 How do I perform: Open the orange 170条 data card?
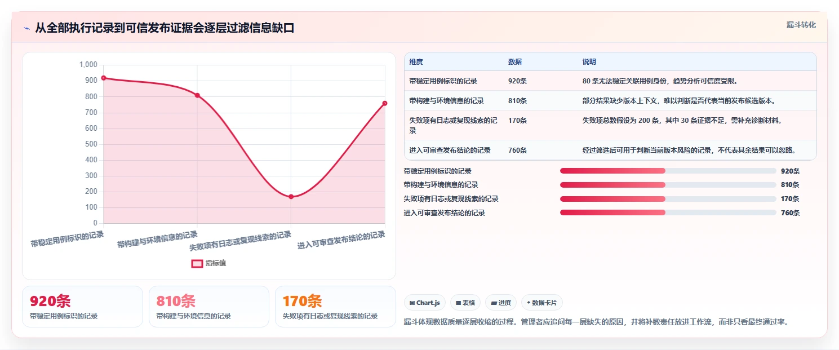click(x=335, y=307)
